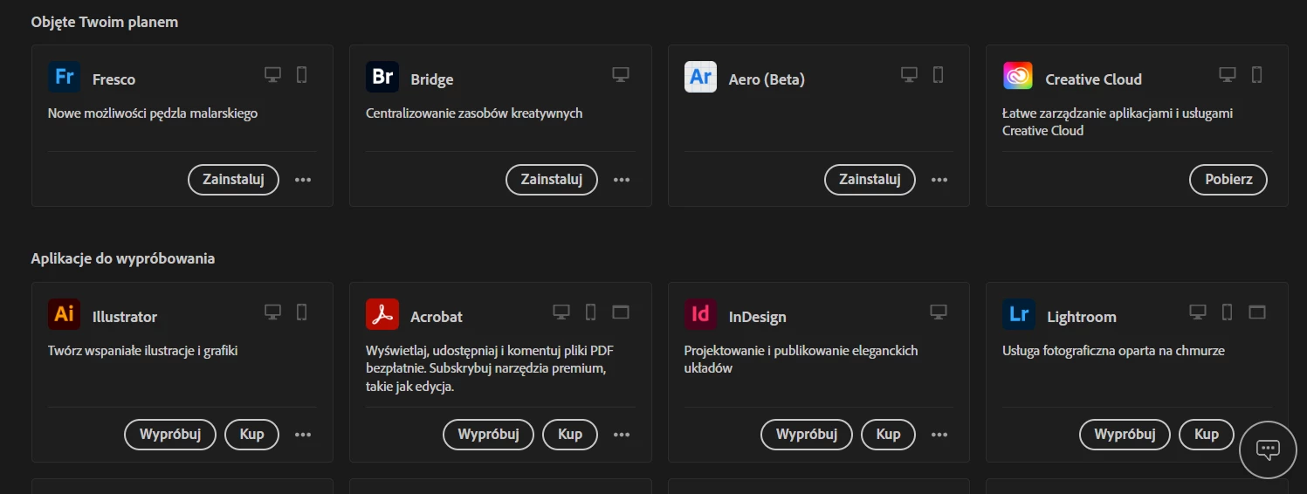Click the Lightroom app title
This screenshot has height=494, width=1307.
tap(1082, 317)
